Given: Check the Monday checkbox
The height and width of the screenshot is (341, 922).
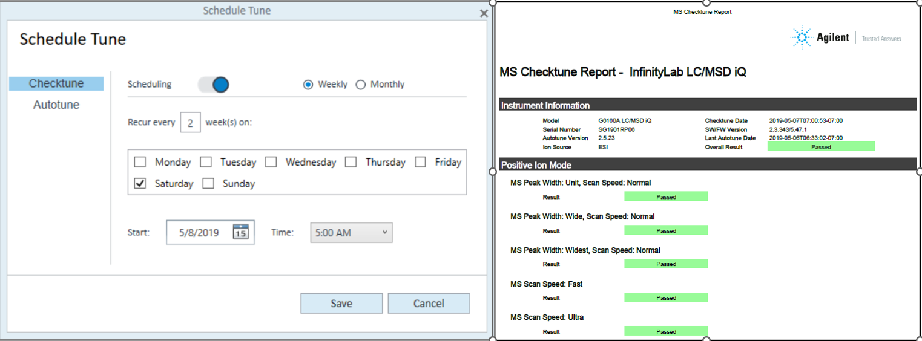Looking at the screenshot, I should 140,162.
